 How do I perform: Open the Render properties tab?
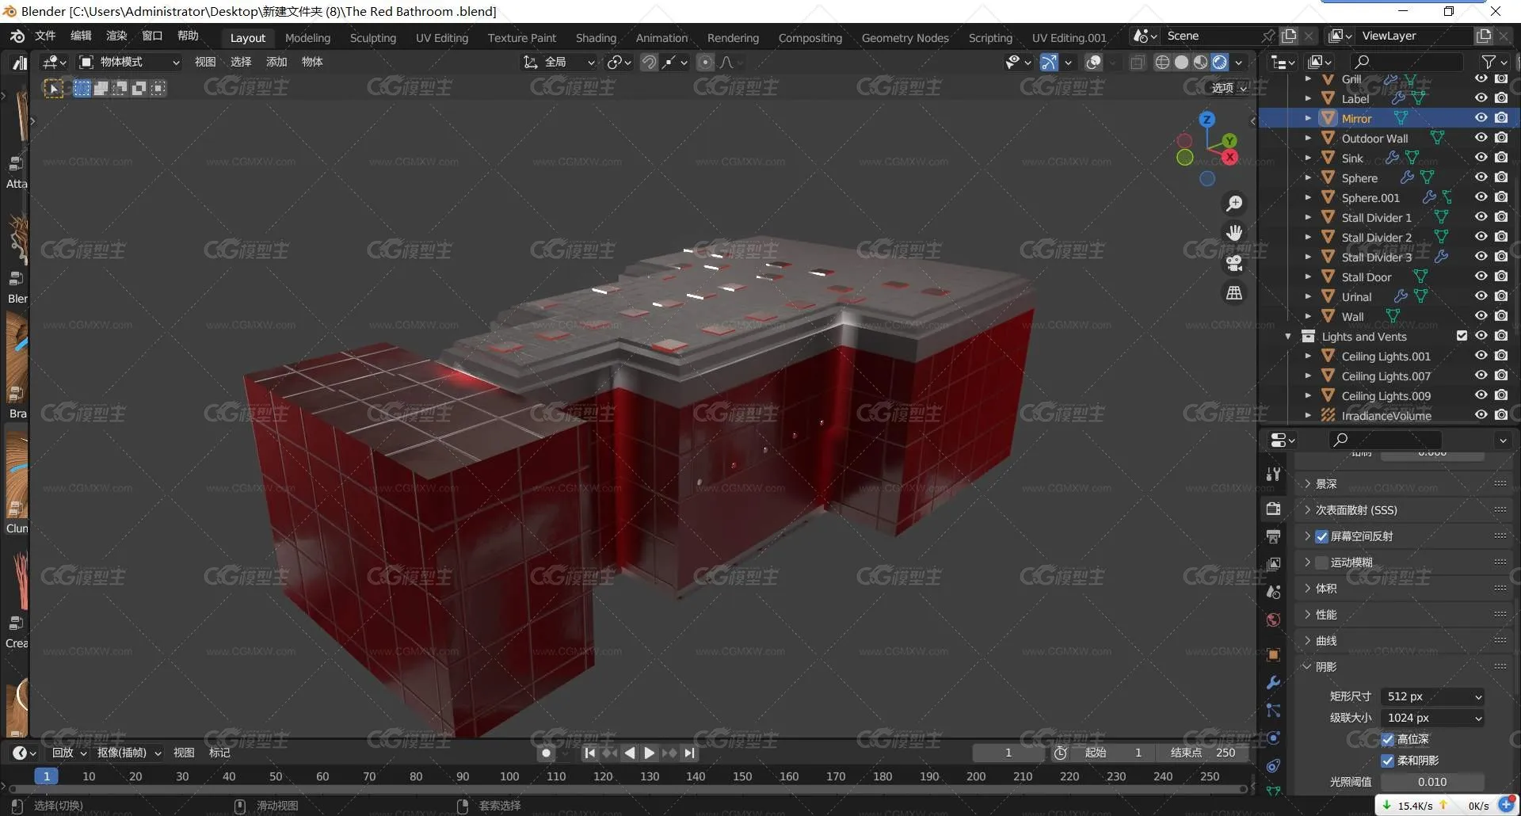click(1274, 509)
